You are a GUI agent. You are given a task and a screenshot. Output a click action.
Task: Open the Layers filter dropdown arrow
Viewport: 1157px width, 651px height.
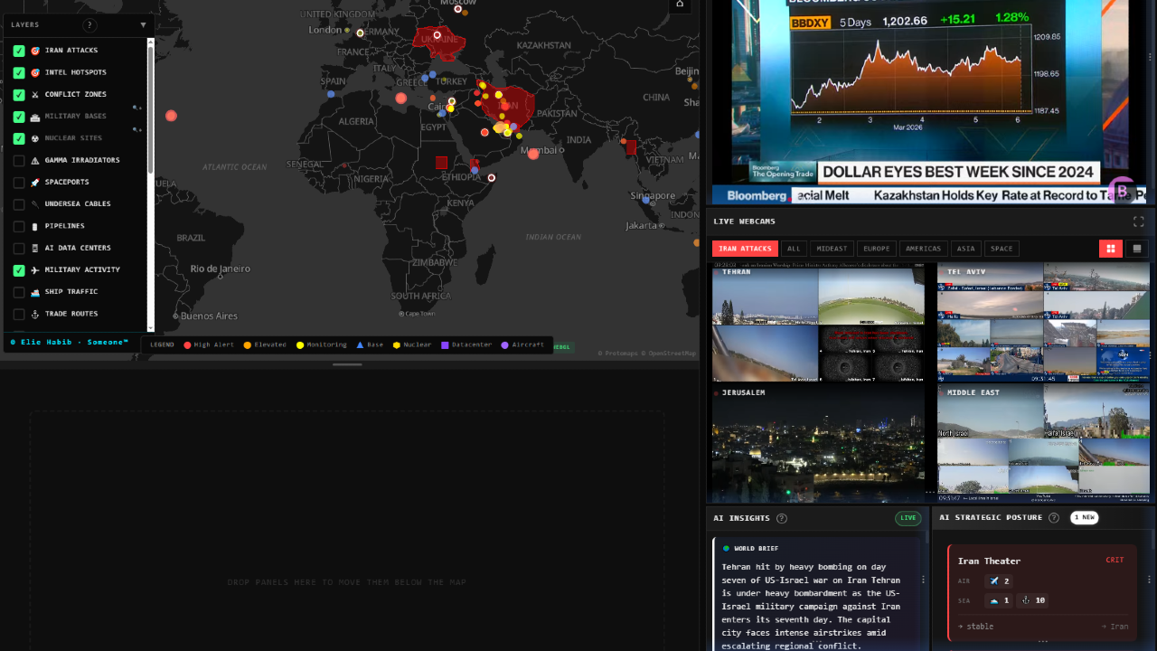(143, 24)
